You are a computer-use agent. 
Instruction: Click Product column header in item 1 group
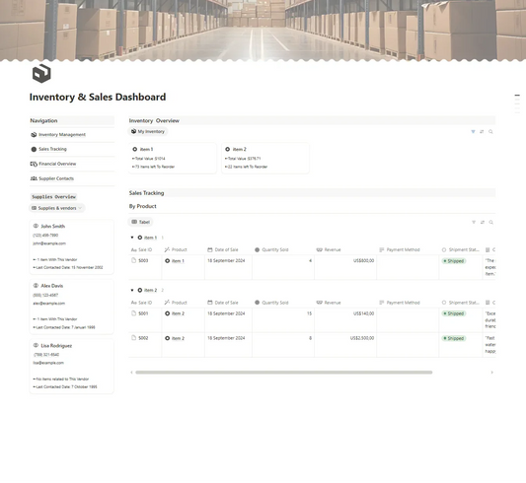click(x=184, y=249)
